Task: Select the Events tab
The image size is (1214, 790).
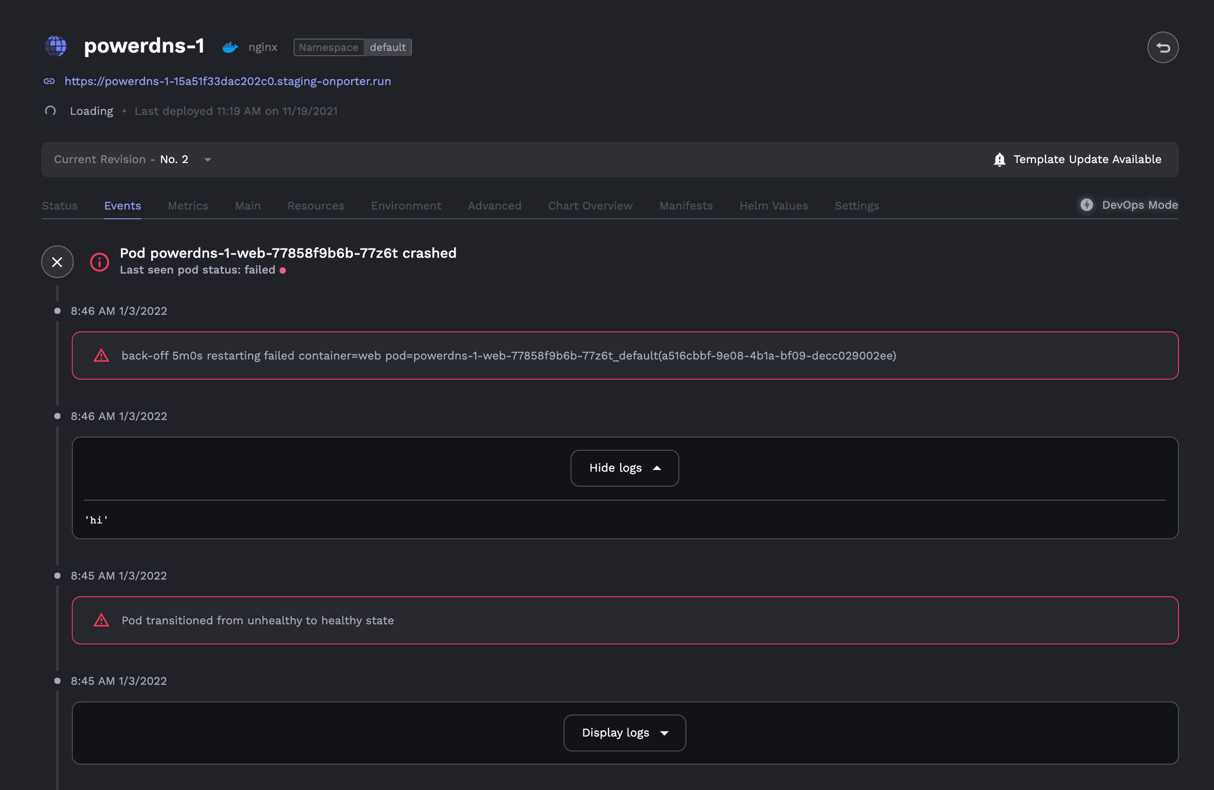Action: click(x=122, y=206)
